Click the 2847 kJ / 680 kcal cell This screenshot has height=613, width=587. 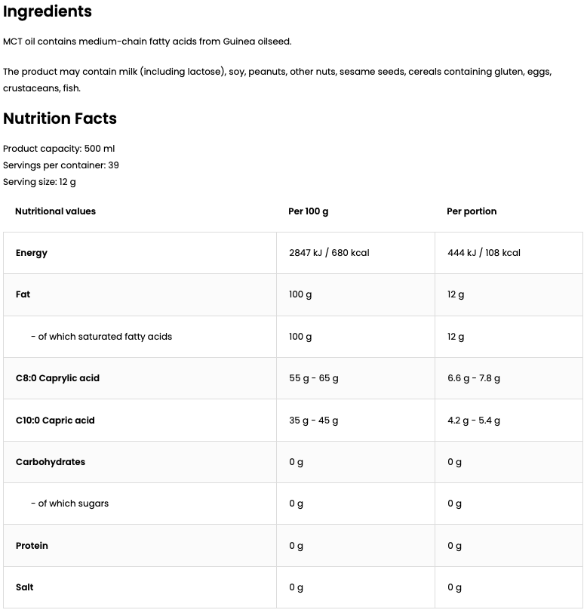point(329,253)
